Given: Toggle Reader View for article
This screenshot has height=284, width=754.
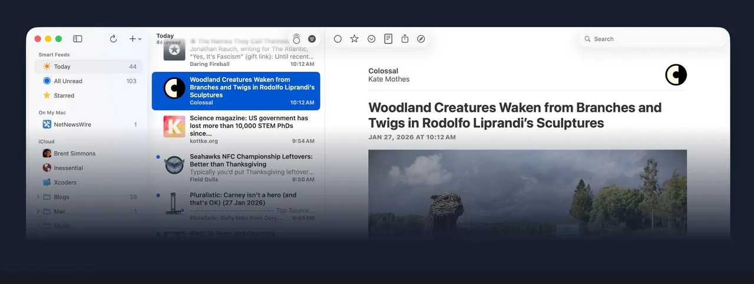Looking at the screenshot, I should (x=388, y=39).
